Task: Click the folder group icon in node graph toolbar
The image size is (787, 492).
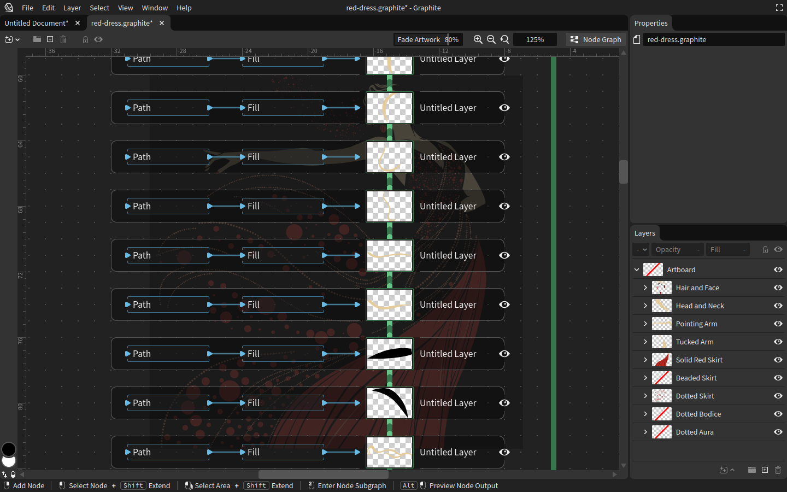Action: coord(37,39)
